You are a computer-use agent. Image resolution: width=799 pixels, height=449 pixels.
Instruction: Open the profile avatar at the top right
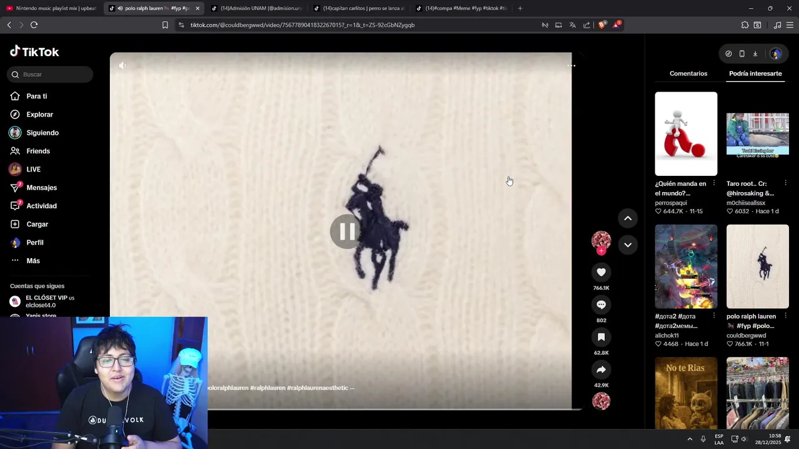[776, 54]
